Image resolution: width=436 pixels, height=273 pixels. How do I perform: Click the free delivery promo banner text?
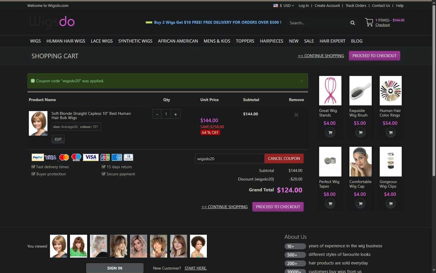[217, 22]
